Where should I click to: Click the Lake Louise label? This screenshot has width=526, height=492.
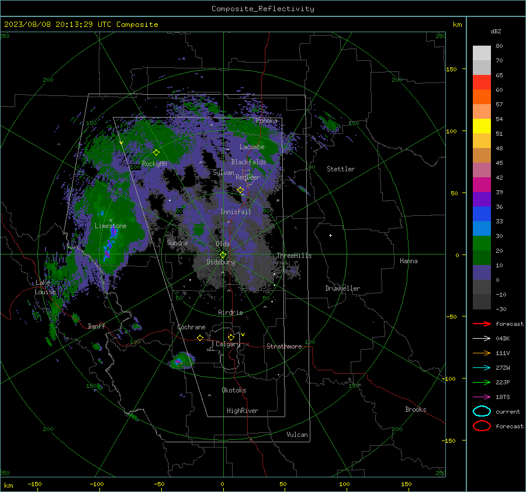pos(45,287)
